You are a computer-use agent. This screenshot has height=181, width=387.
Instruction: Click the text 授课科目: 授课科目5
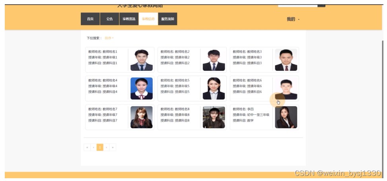175,92
